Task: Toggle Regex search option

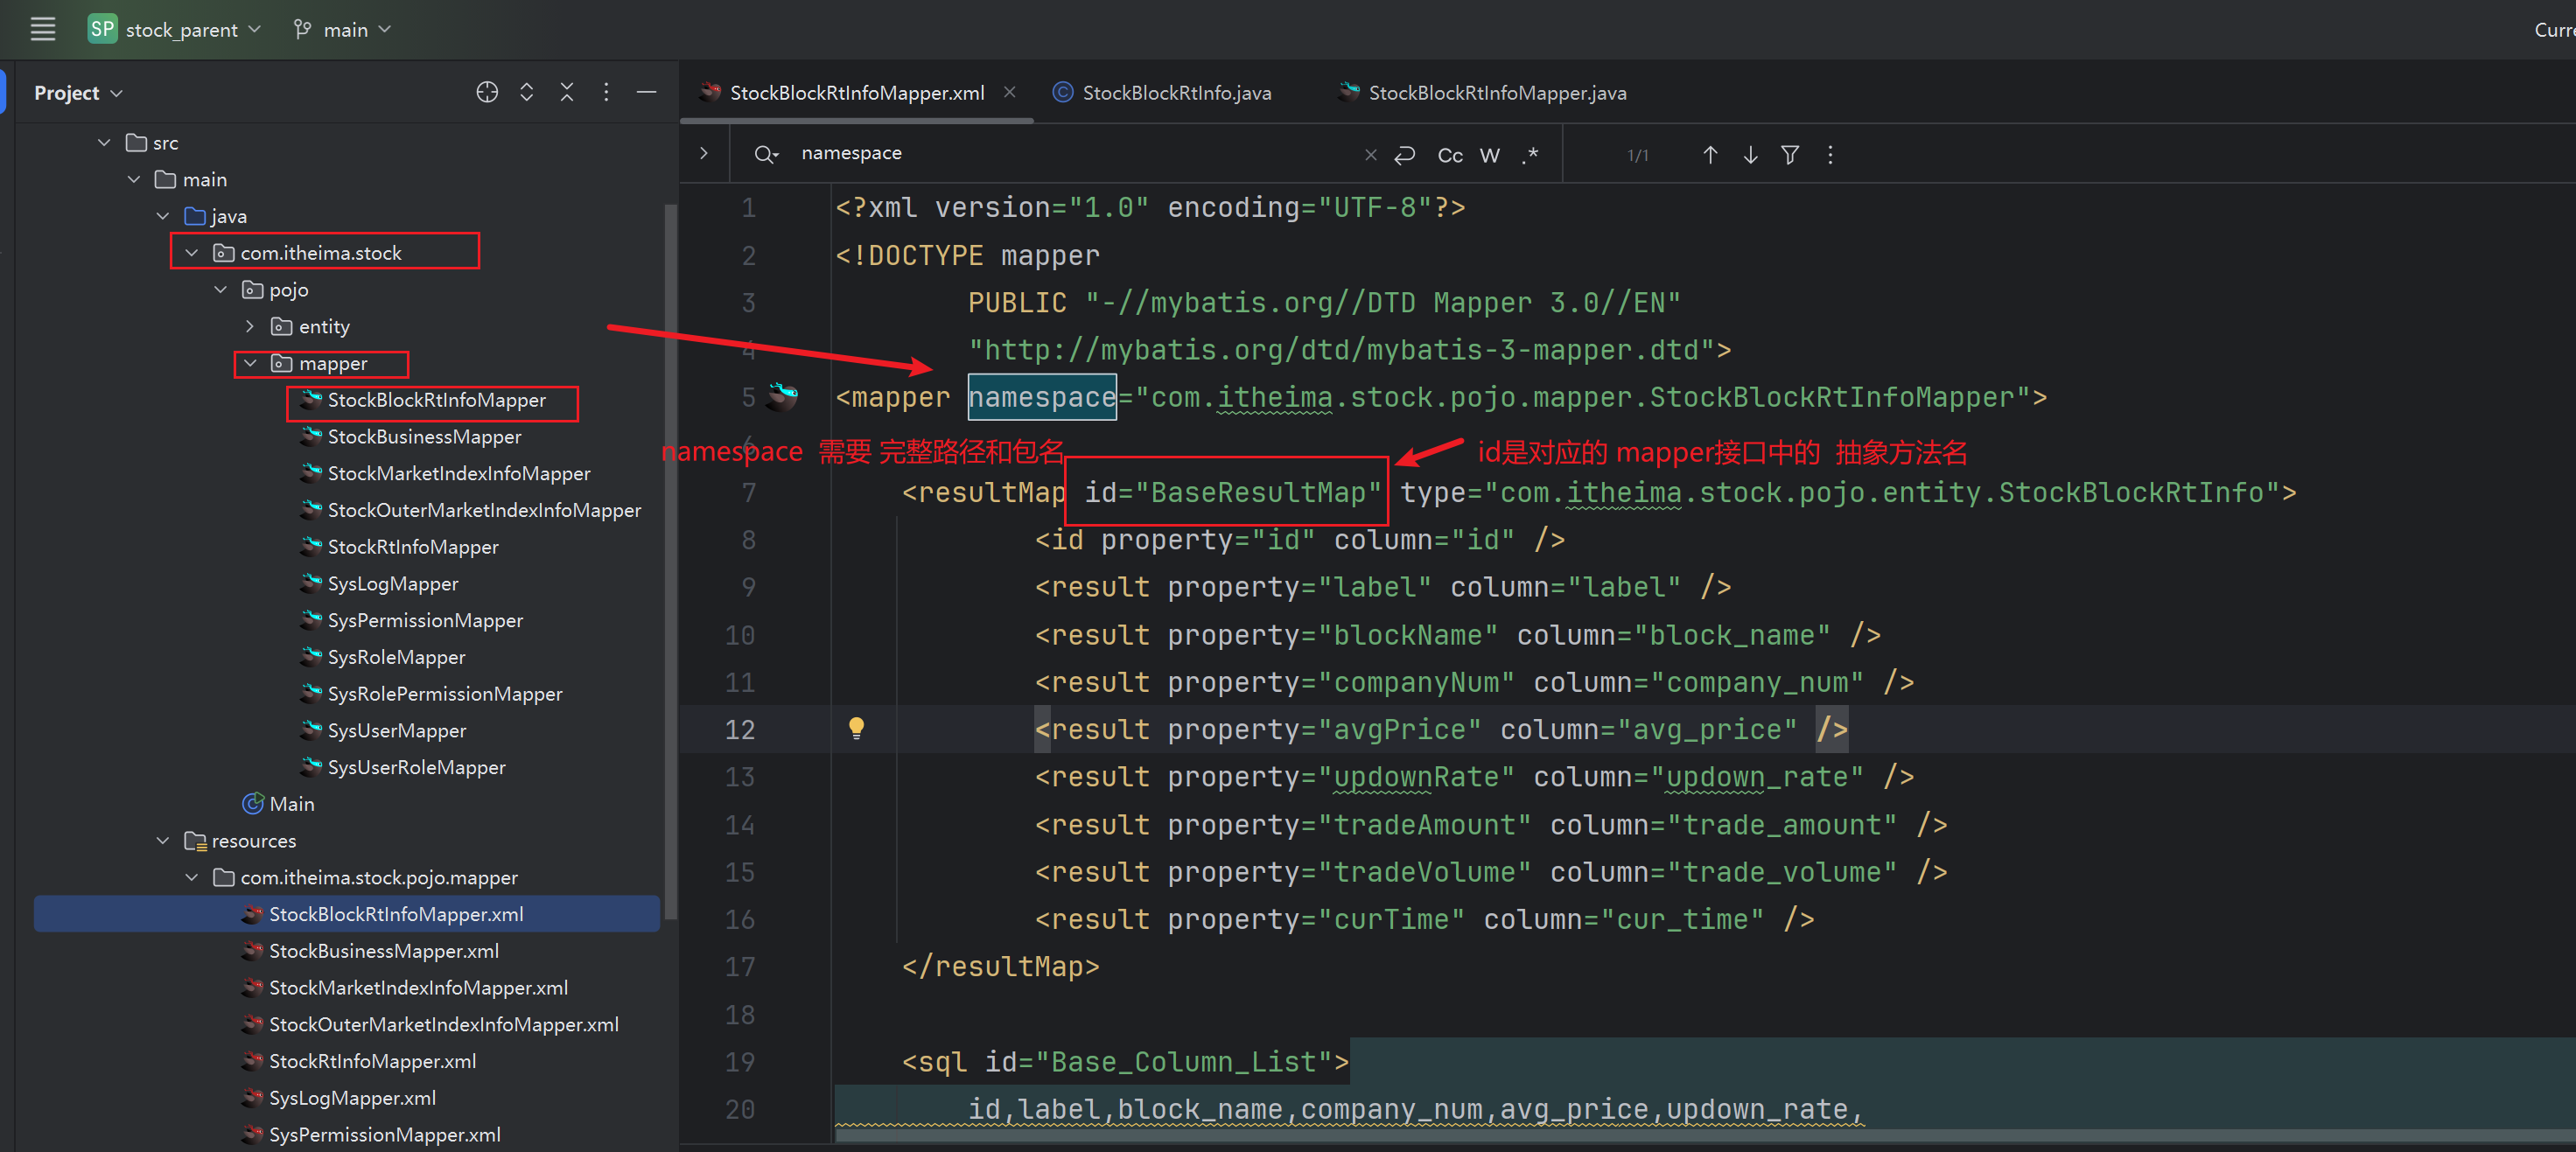Action: pos(1530,155)
